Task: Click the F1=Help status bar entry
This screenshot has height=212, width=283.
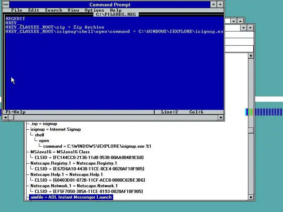Action: [15, 112]
